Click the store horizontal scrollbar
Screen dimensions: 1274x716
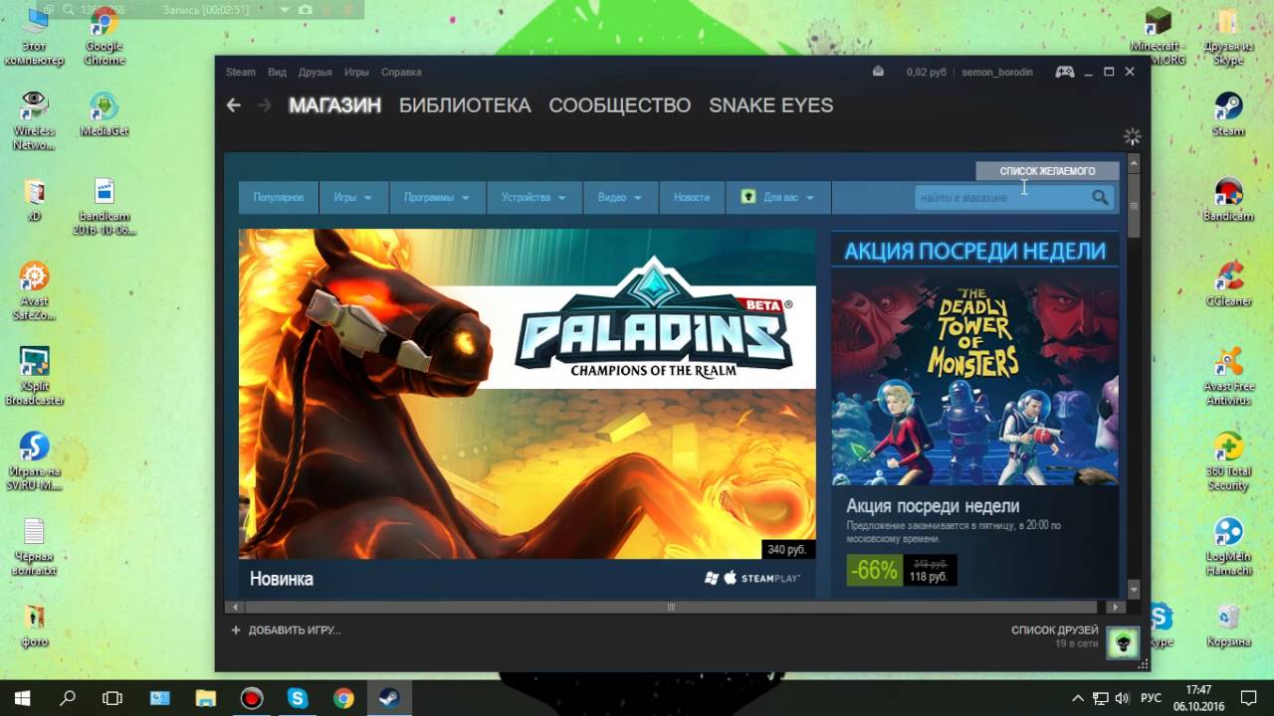[x=672, y=607]
